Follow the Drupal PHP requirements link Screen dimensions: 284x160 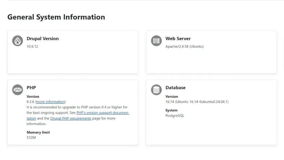click(x=71, y=118)
